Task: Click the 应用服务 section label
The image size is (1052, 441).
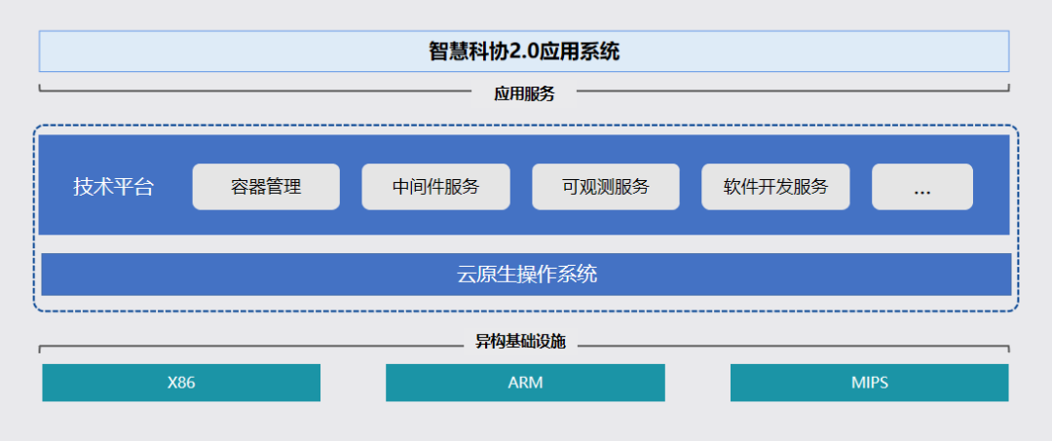Action: click(524, 93)
